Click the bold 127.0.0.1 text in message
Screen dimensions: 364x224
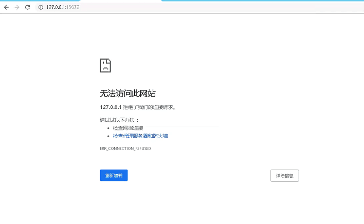coord(110,107)
